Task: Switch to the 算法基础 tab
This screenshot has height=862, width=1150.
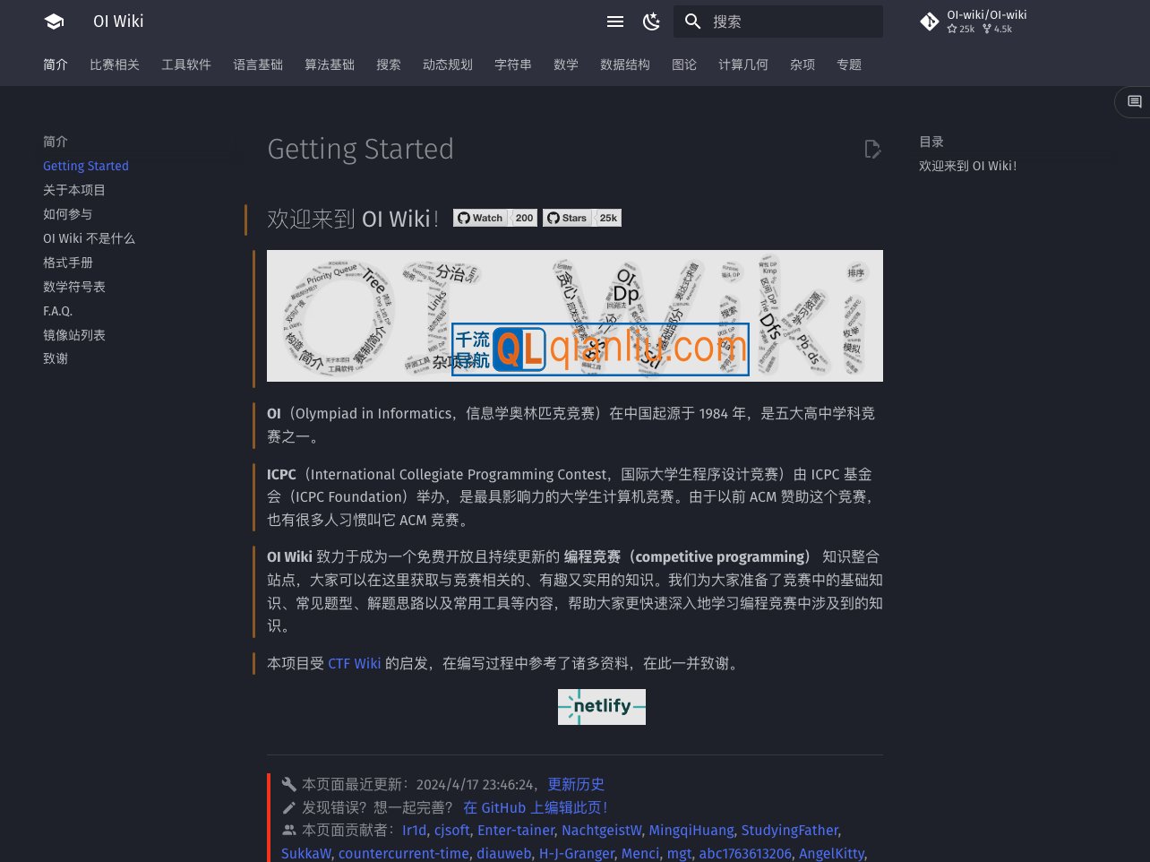Action: [x=329, y=65]
